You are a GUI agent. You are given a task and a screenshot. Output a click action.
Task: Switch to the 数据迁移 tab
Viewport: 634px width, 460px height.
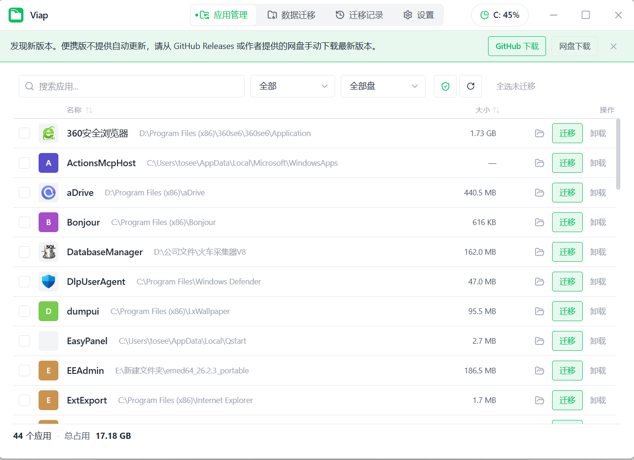[x=292, y=15]
